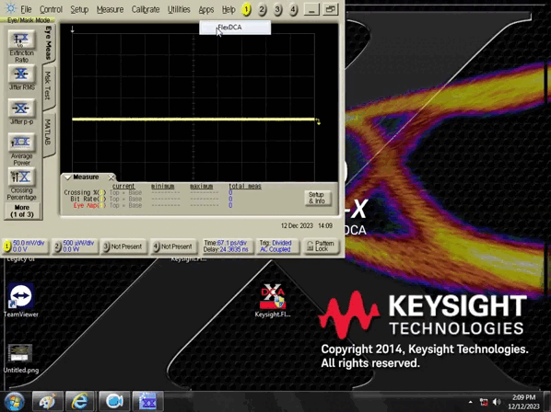Switch to the Eye Meas tab
Viewport: 551px width, 412px height.
pyautogui.click(x=49, y=43)
